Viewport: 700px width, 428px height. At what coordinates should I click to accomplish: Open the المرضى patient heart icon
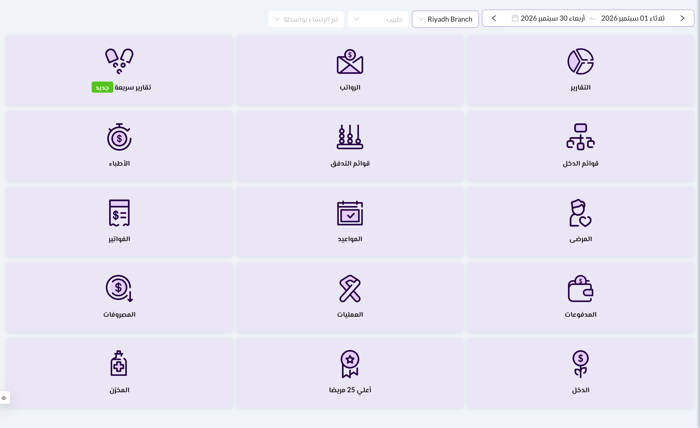point(580,213)
